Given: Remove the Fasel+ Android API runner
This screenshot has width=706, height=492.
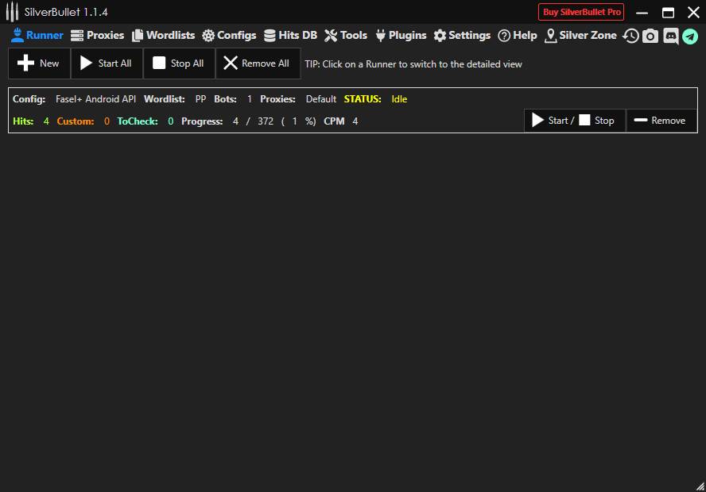Looking at the screenshot, I should (x=661, y=120).
